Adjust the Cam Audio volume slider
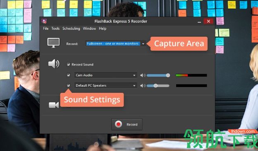 point(158,75)
